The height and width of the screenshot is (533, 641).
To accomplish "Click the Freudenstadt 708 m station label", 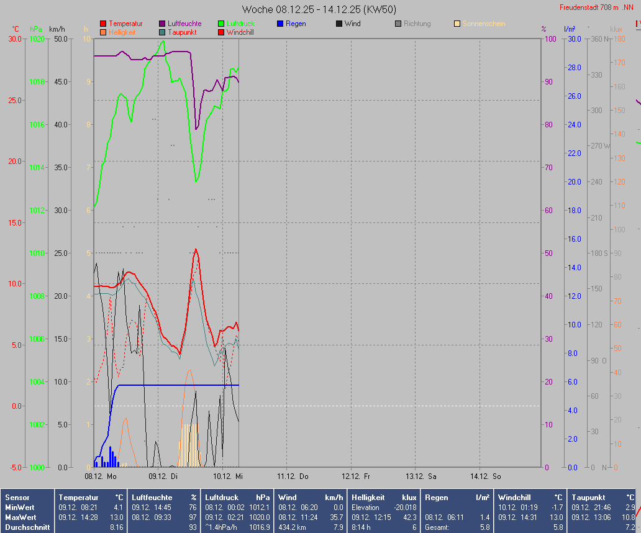I will (595, 7).
